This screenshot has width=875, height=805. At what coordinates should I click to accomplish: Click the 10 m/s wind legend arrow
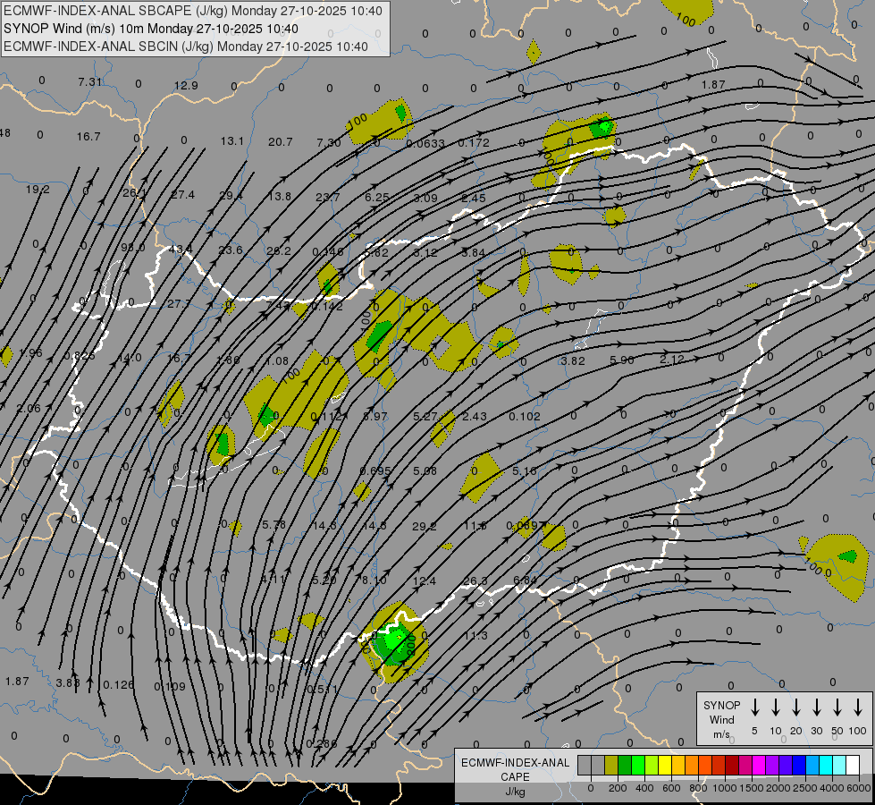775,708
